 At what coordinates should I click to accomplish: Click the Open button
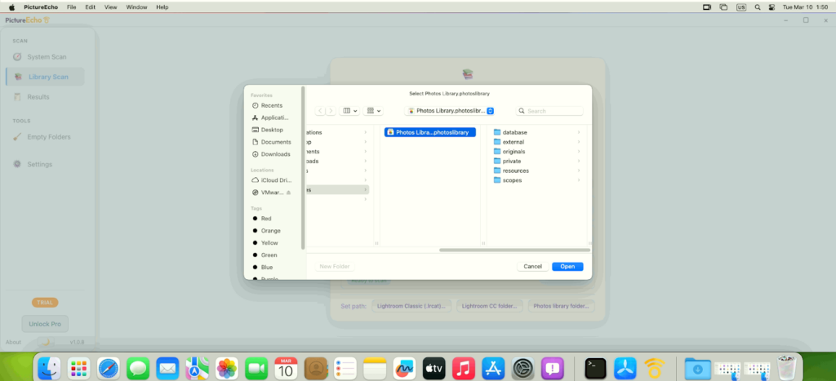click(x=567, y=267)
